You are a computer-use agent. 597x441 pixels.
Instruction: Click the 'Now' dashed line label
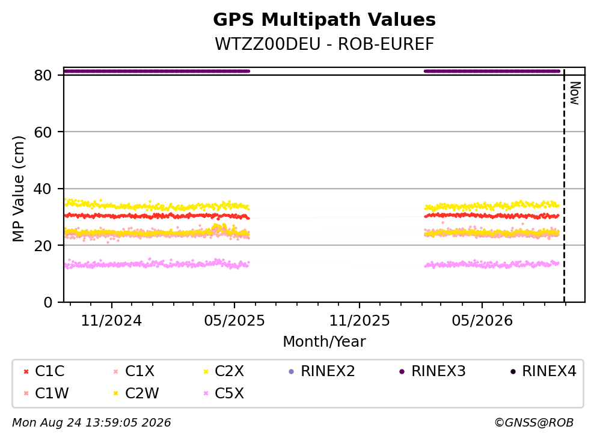coord(575,93)
